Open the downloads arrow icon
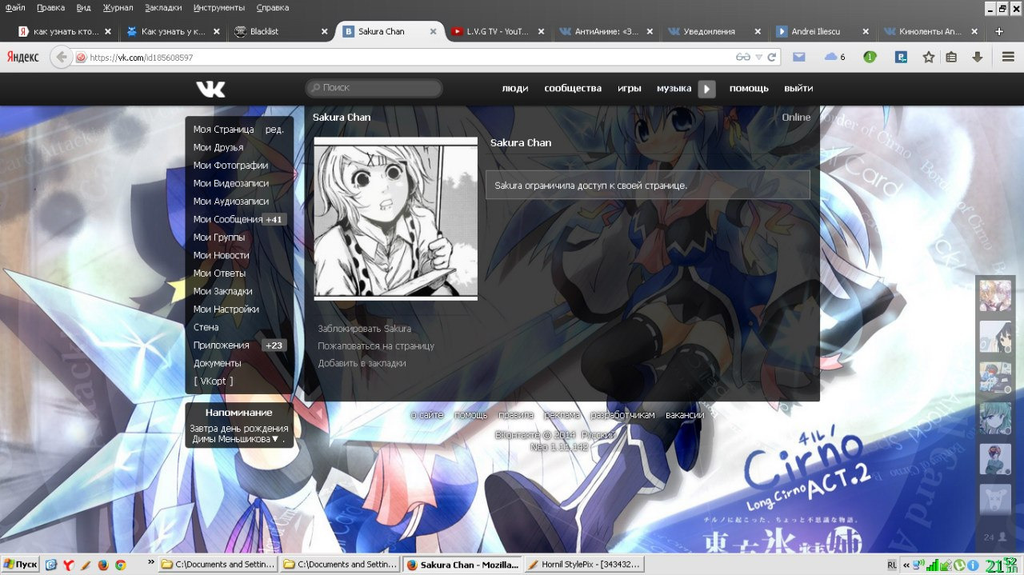Image resolution: width=1024 pixels, height=575 pixels. [977, 57]
